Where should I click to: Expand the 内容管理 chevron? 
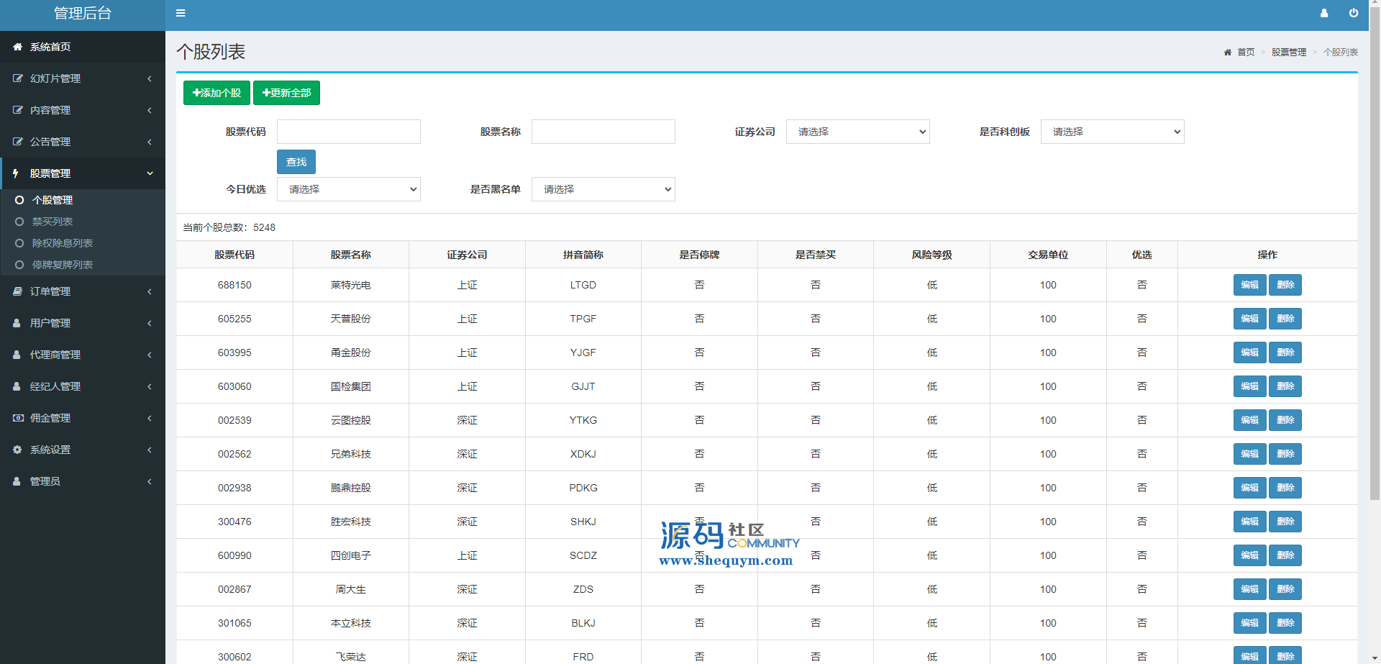[x=150, y=110]
